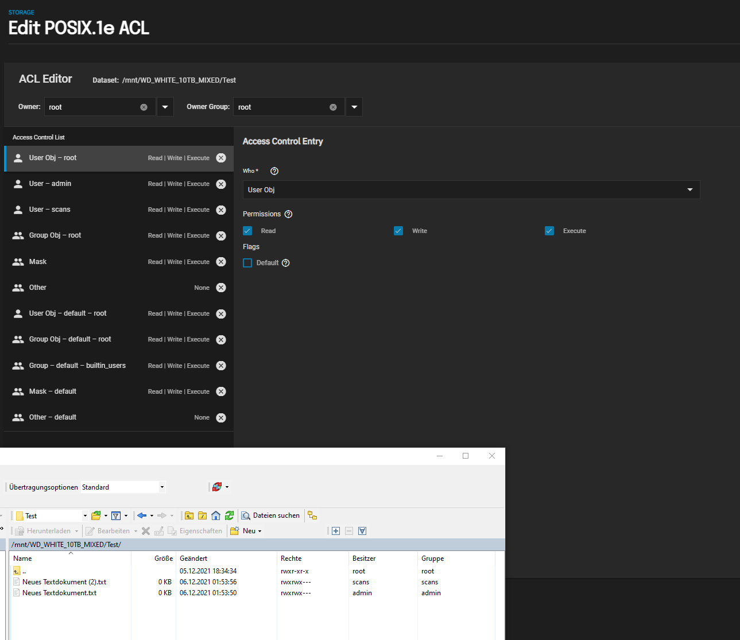Delete the Mask – default entry
Viewport: 740px width, 640px height.
coord(221,391)
